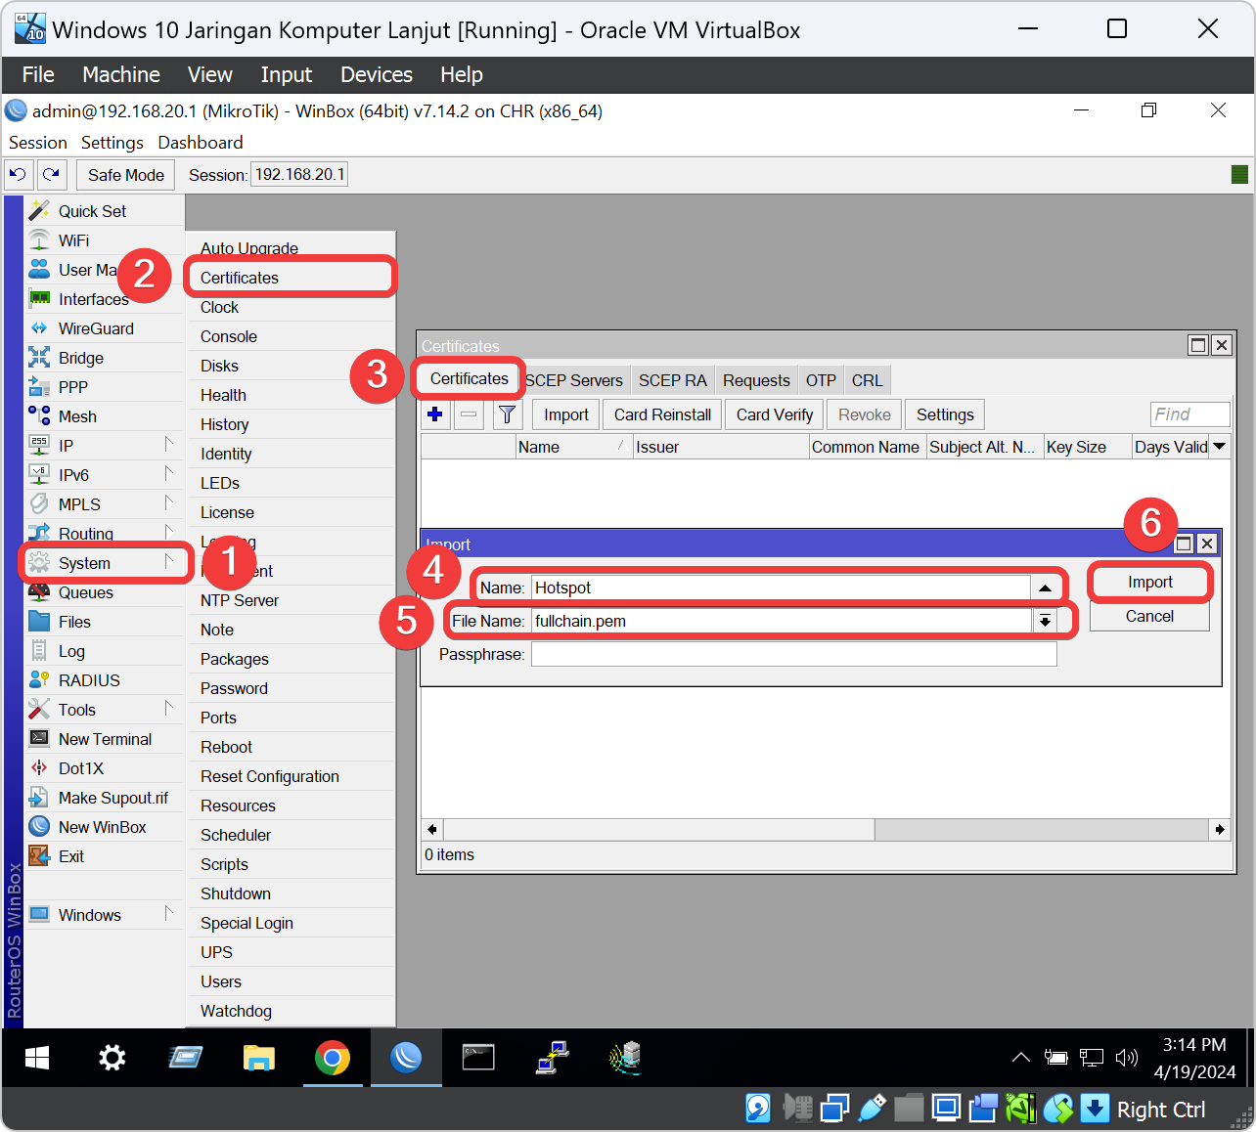Open the Machine menu in VirtualBox
This screenshot has height=1132, width=1256.
121,74
